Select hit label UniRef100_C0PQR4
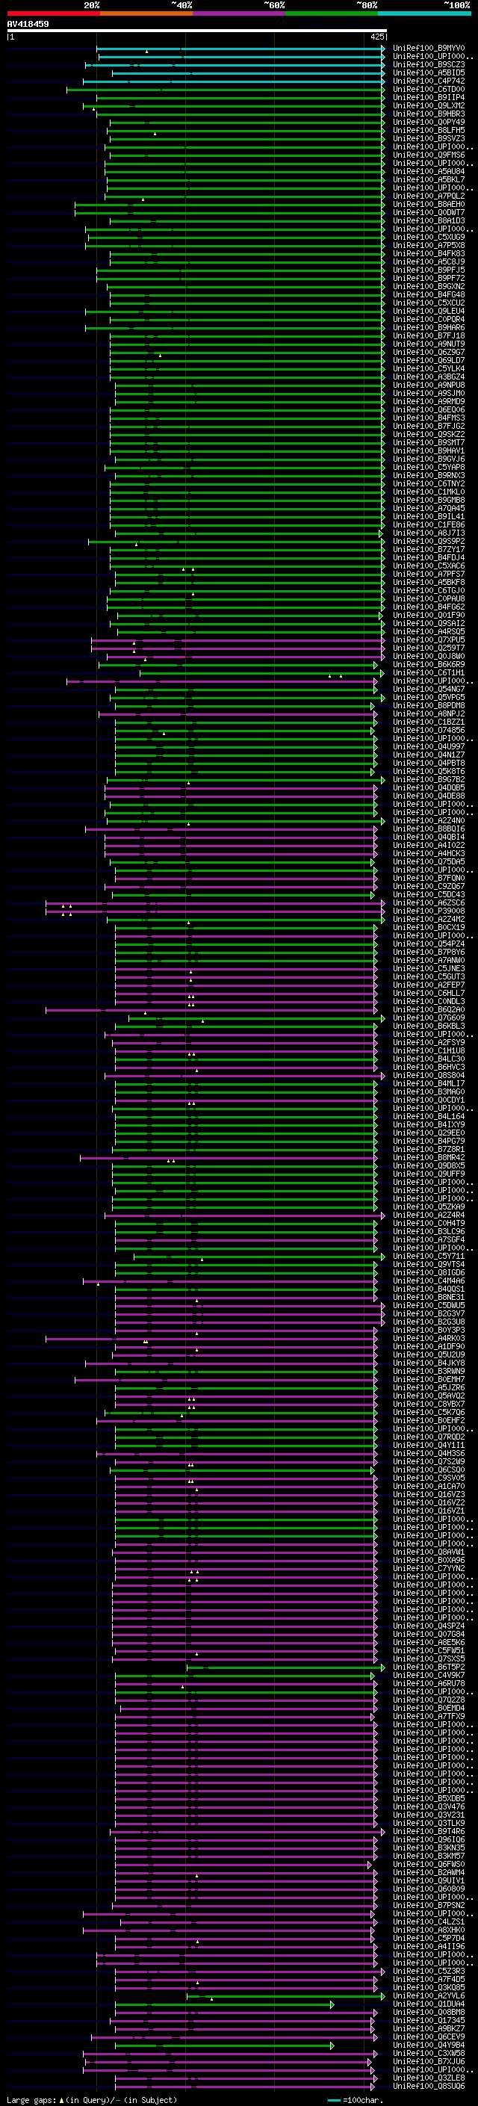 429,320
